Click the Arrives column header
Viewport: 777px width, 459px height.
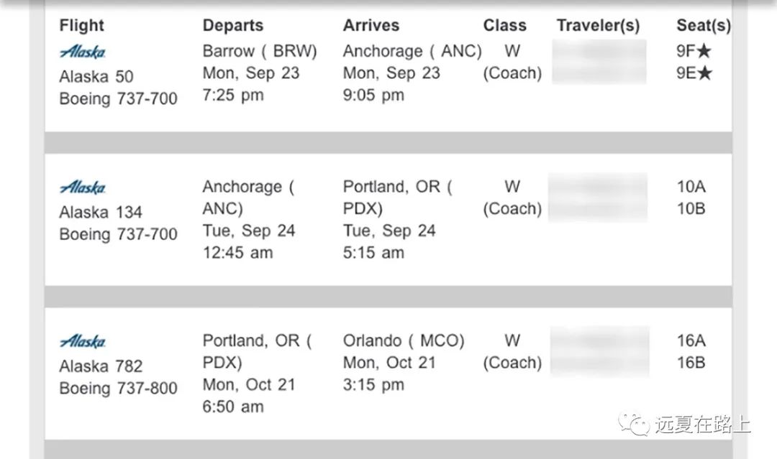tap(371, 26)
